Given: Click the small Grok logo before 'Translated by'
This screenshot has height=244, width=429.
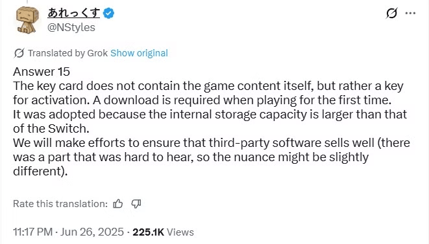Looking at the screenshot, I should pyautogui.click(x=19, y=53).
